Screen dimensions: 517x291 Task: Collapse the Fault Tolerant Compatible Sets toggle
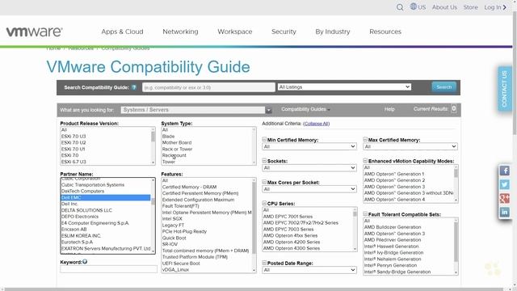(365, 214)
